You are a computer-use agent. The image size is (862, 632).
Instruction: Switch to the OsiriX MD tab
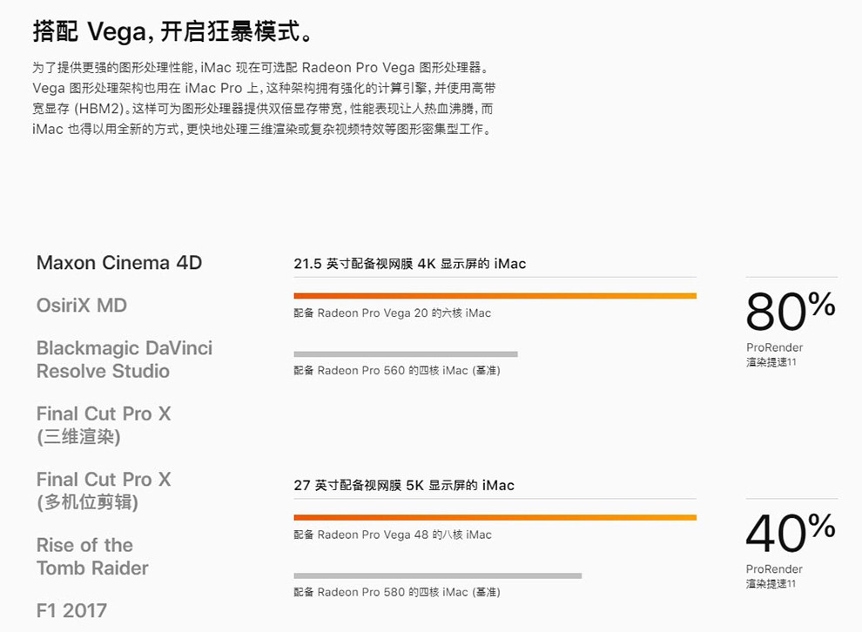[81, 305]
